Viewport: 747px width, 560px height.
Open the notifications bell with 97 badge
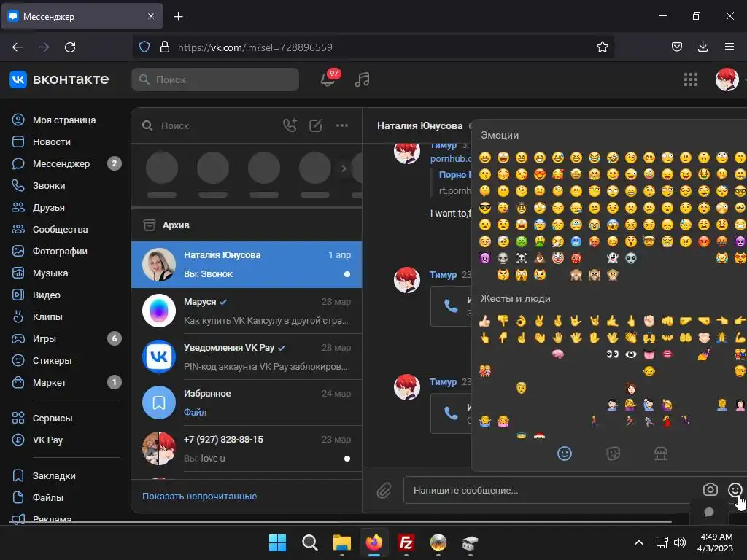[x=328, y=79]
